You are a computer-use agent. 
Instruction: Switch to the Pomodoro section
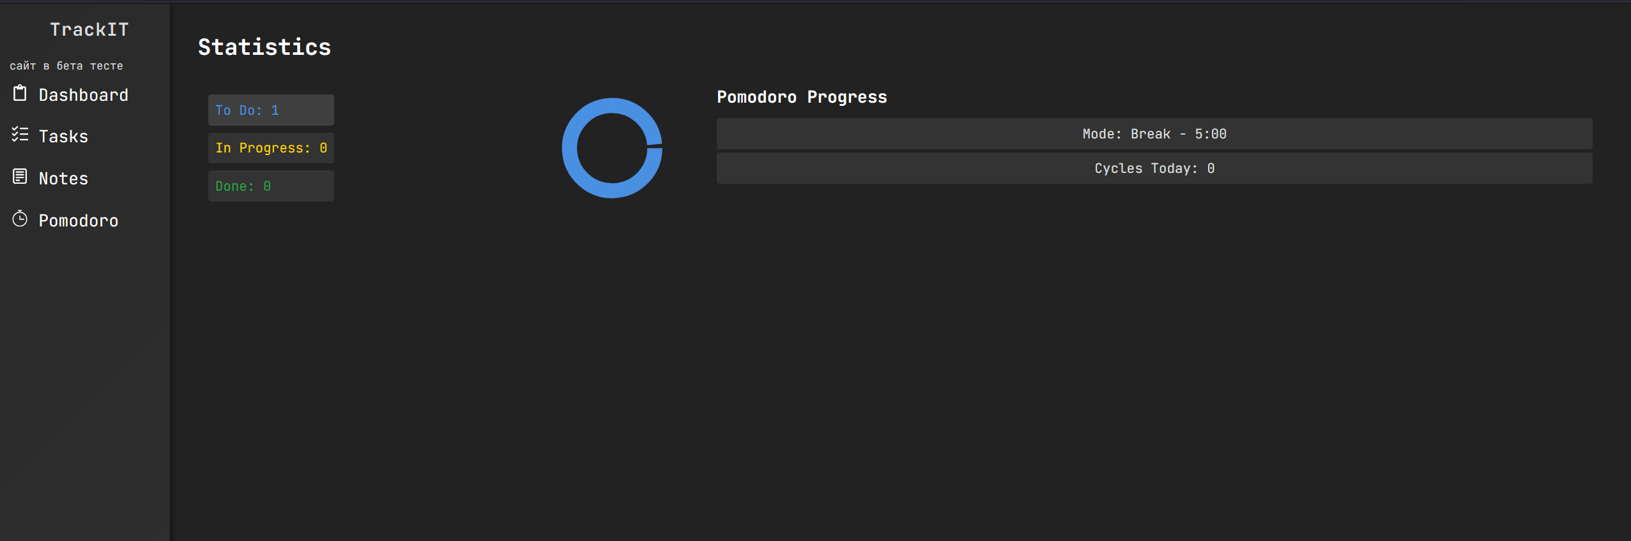[x=79, y=221]
